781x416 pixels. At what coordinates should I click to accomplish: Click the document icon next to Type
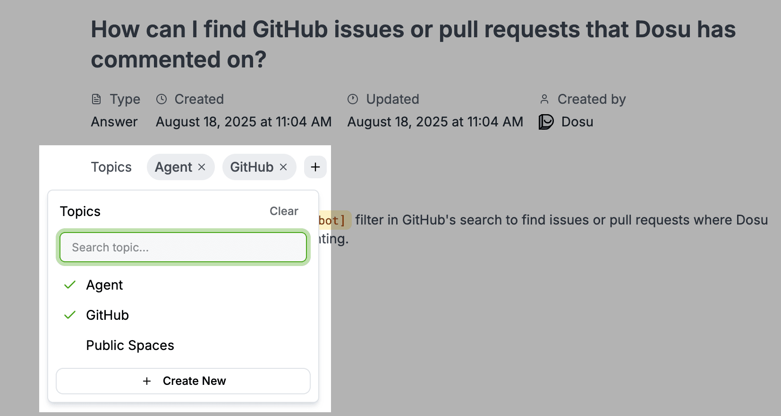(96, 99)
